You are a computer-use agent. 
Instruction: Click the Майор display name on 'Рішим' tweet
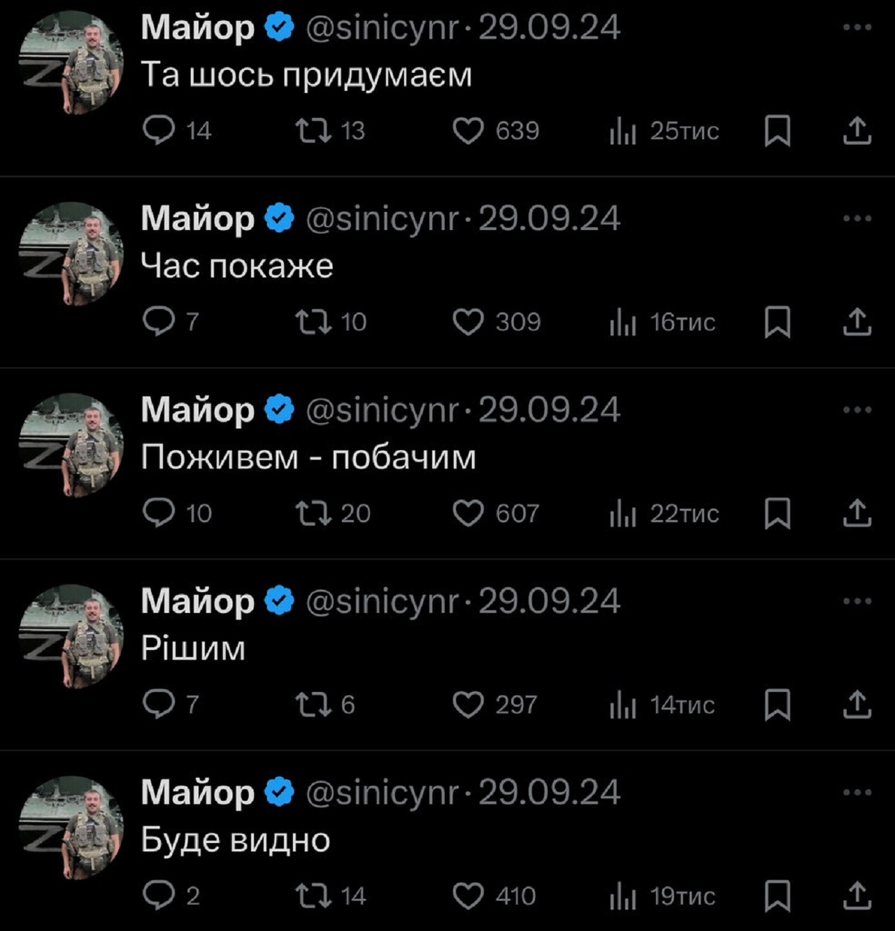(198, 601)
